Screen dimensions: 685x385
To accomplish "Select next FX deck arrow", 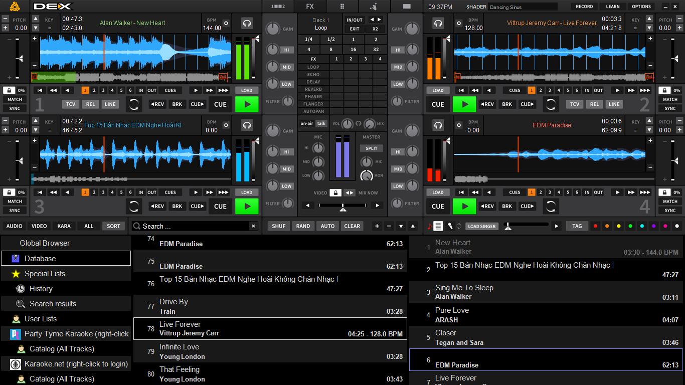I will [379, 20].
